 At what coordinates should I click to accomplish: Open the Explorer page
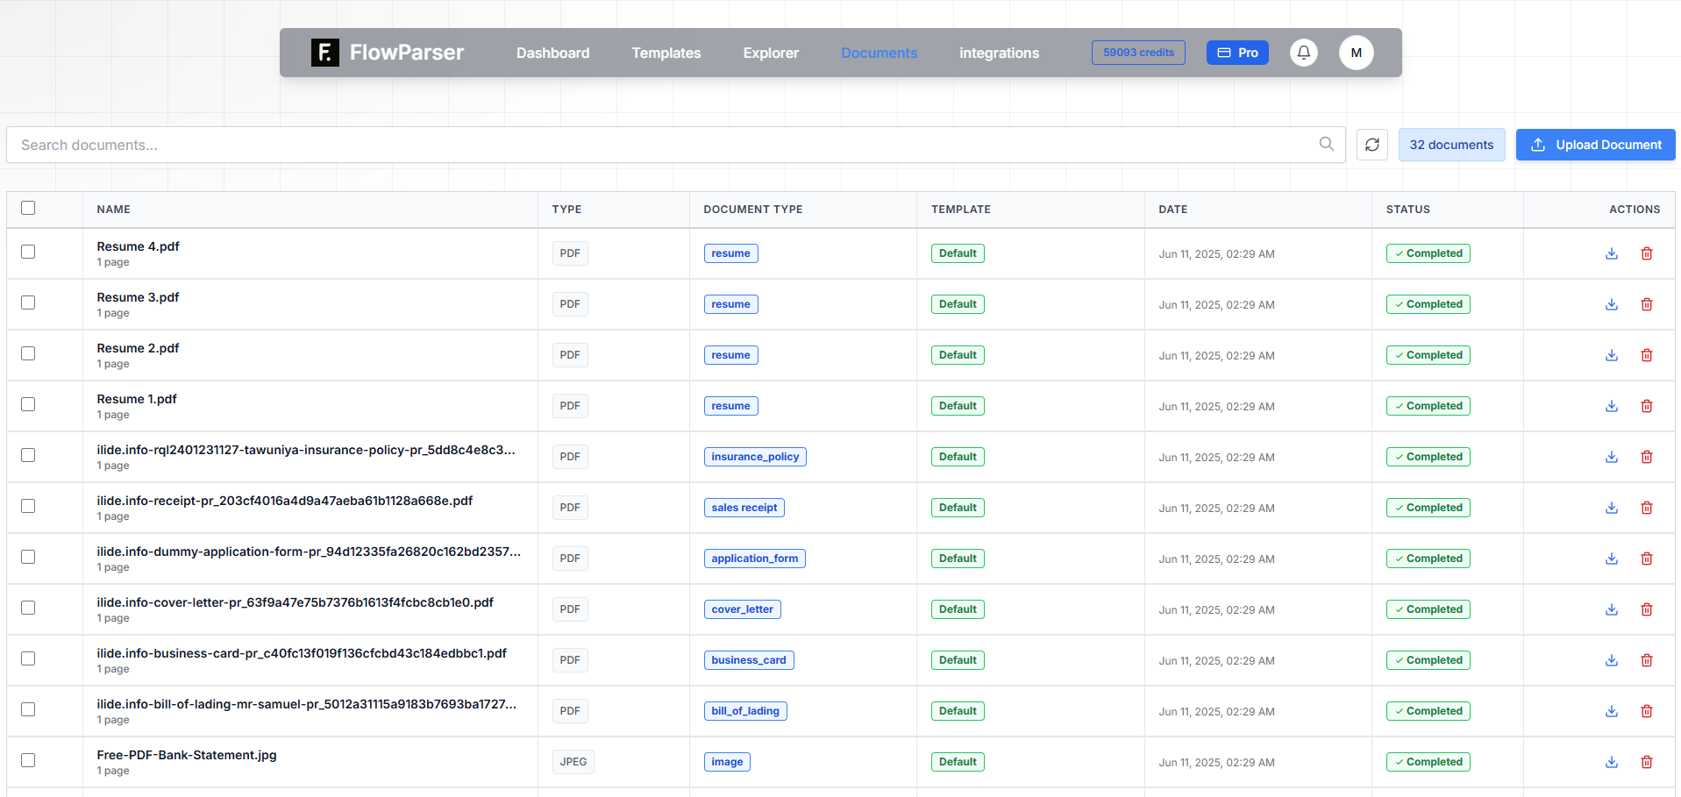click(x=770, y=53)
